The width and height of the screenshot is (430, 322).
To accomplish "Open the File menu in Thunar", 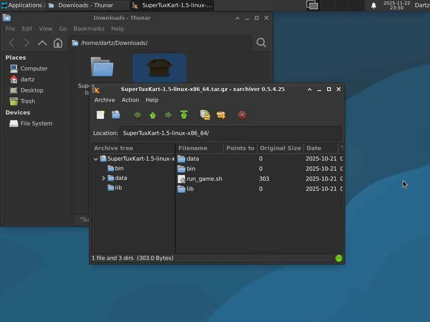I will (10, 29).
